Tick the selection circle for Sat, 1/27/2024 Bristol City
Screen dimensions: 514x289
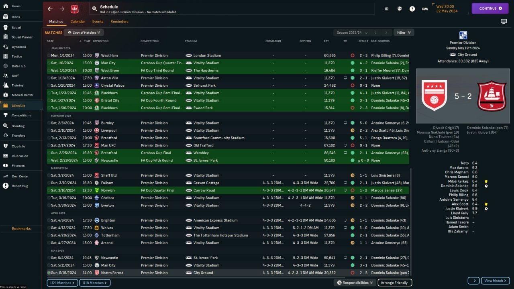pyautogui.click(x=49, y=100)
